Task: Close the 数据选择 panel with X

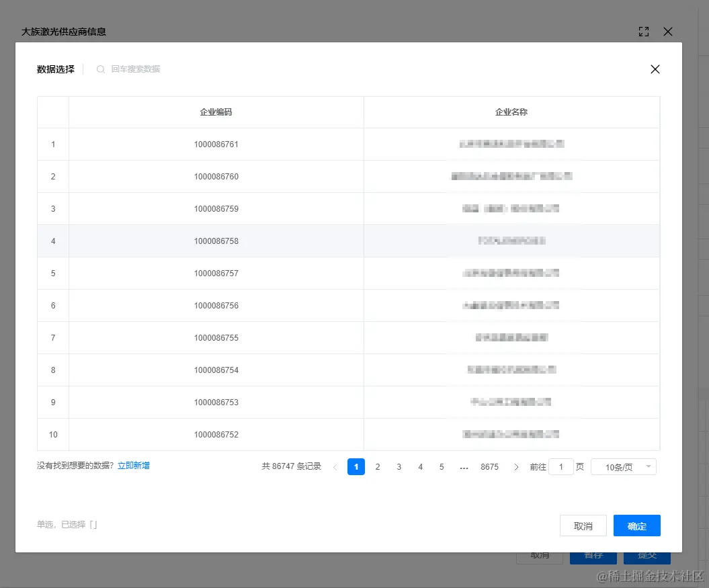Action: pos(655,69)
